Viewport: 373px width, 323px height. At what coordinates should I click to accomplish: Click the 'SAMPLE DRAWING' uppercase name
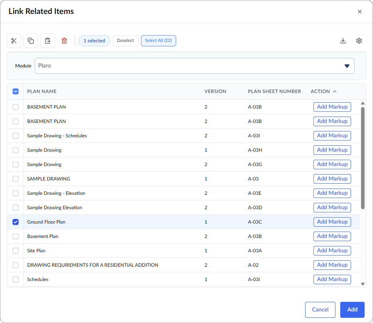coord(49,178)
